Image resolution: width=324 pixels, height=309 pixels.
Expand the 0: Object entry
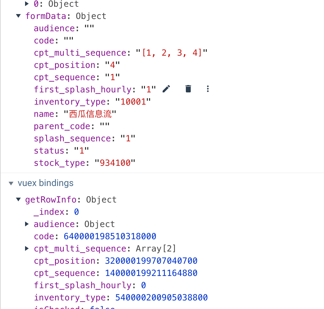[x=27, y=4]
